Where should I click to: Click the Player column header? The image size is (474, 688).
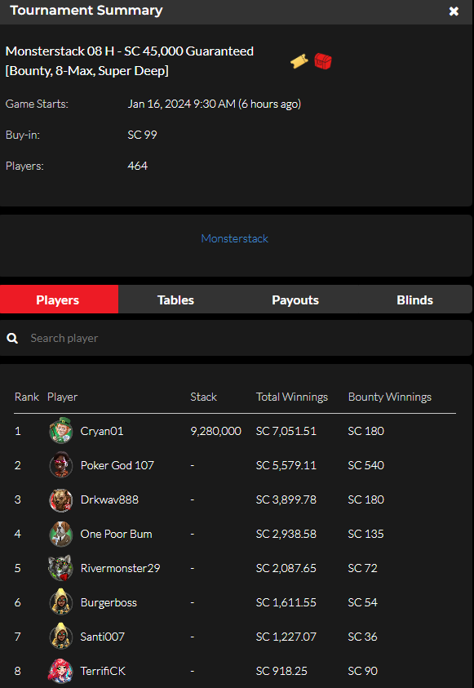(x=62, y=397)
